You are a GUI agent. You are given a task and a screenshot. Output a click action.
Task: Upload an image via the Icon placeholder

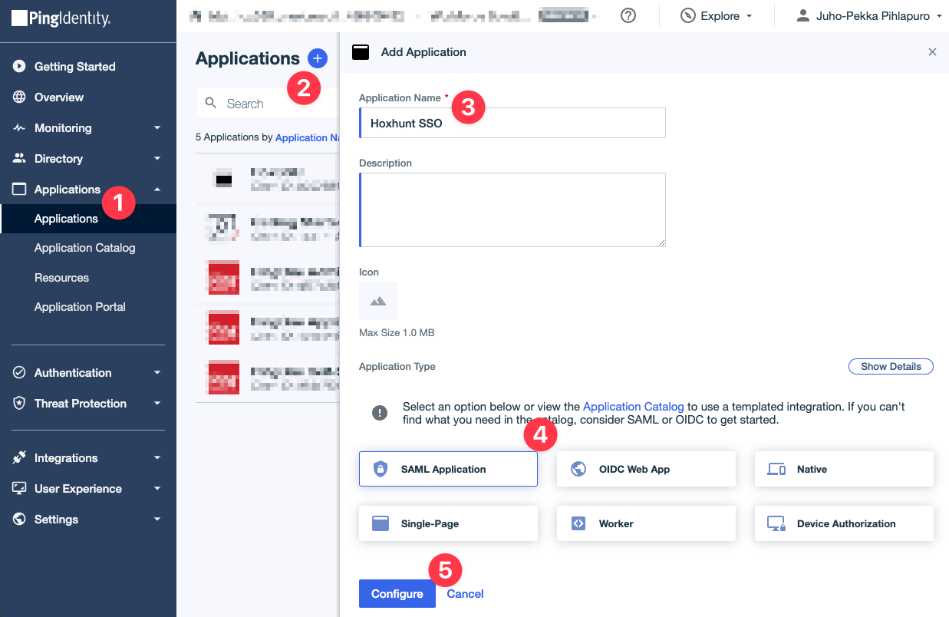pos(378,301)
